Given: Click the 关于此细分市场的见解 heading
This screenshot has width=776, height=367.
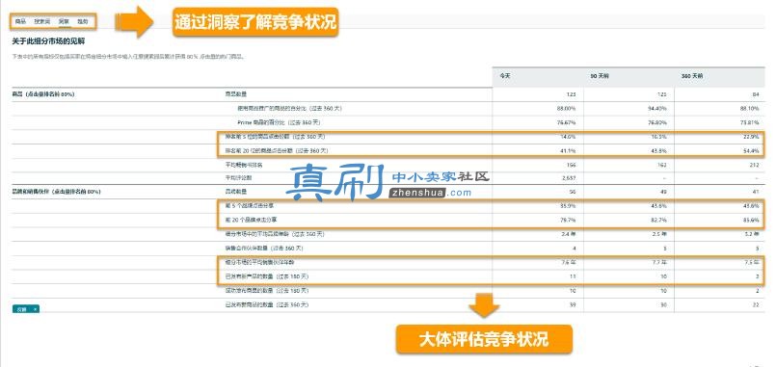Looking at the screenshot, I should click(48, 41).
